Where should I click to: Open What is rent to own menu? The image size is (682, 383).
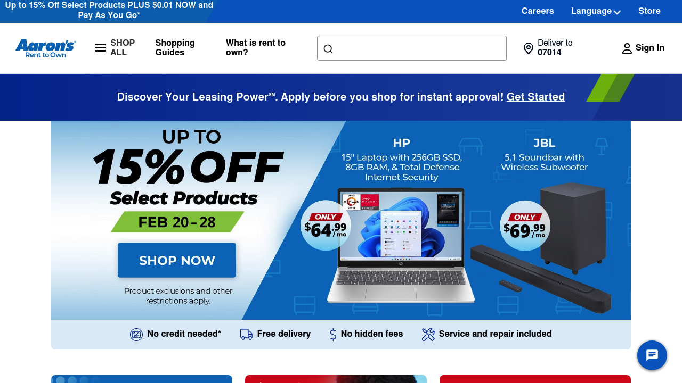(256, 47)
